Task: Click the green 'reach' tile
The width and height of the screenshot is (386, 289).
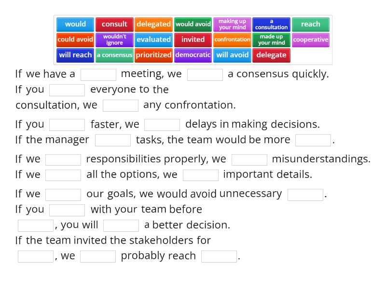Action: click(310, 24)
